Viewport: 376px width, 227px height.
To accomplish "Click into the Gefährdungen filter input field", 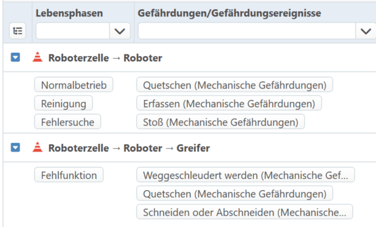I will coord(247,31).
